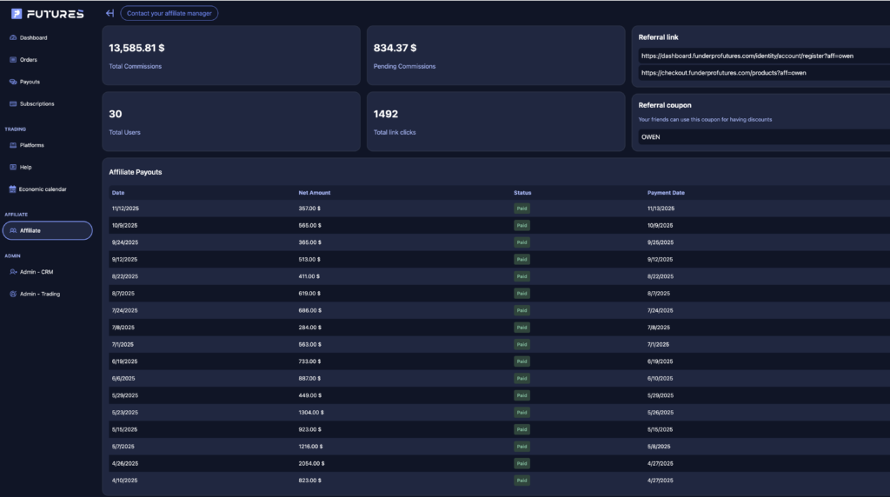Click the Payment Date column header
This screenshot has height=497, width=890.
(x=666, y=193)
